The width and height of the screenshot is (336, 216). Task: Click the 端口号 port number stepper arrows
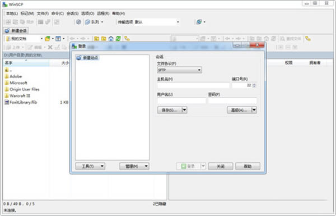(254, 85)
